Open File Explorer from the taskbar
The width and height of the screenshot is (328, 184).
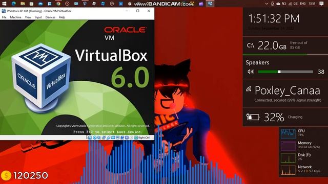[23, 4]
